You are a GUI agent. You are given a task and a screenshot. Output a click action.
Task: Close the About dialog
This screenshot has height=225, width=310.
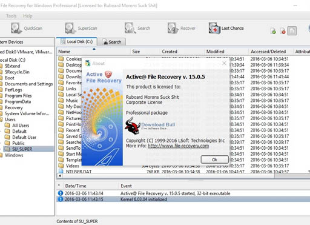224,63
